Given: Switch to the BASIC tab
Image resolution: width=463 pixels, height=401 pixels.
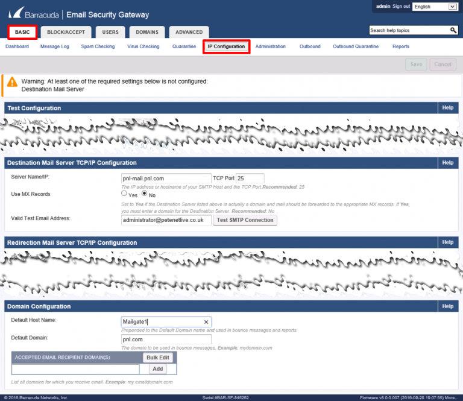Looking at the screenshot, I should tap(22, 32).
